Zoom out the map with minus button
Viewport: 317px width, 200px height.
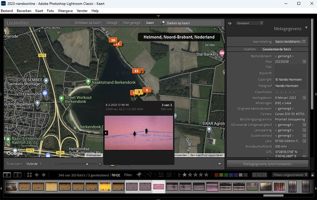56,164
